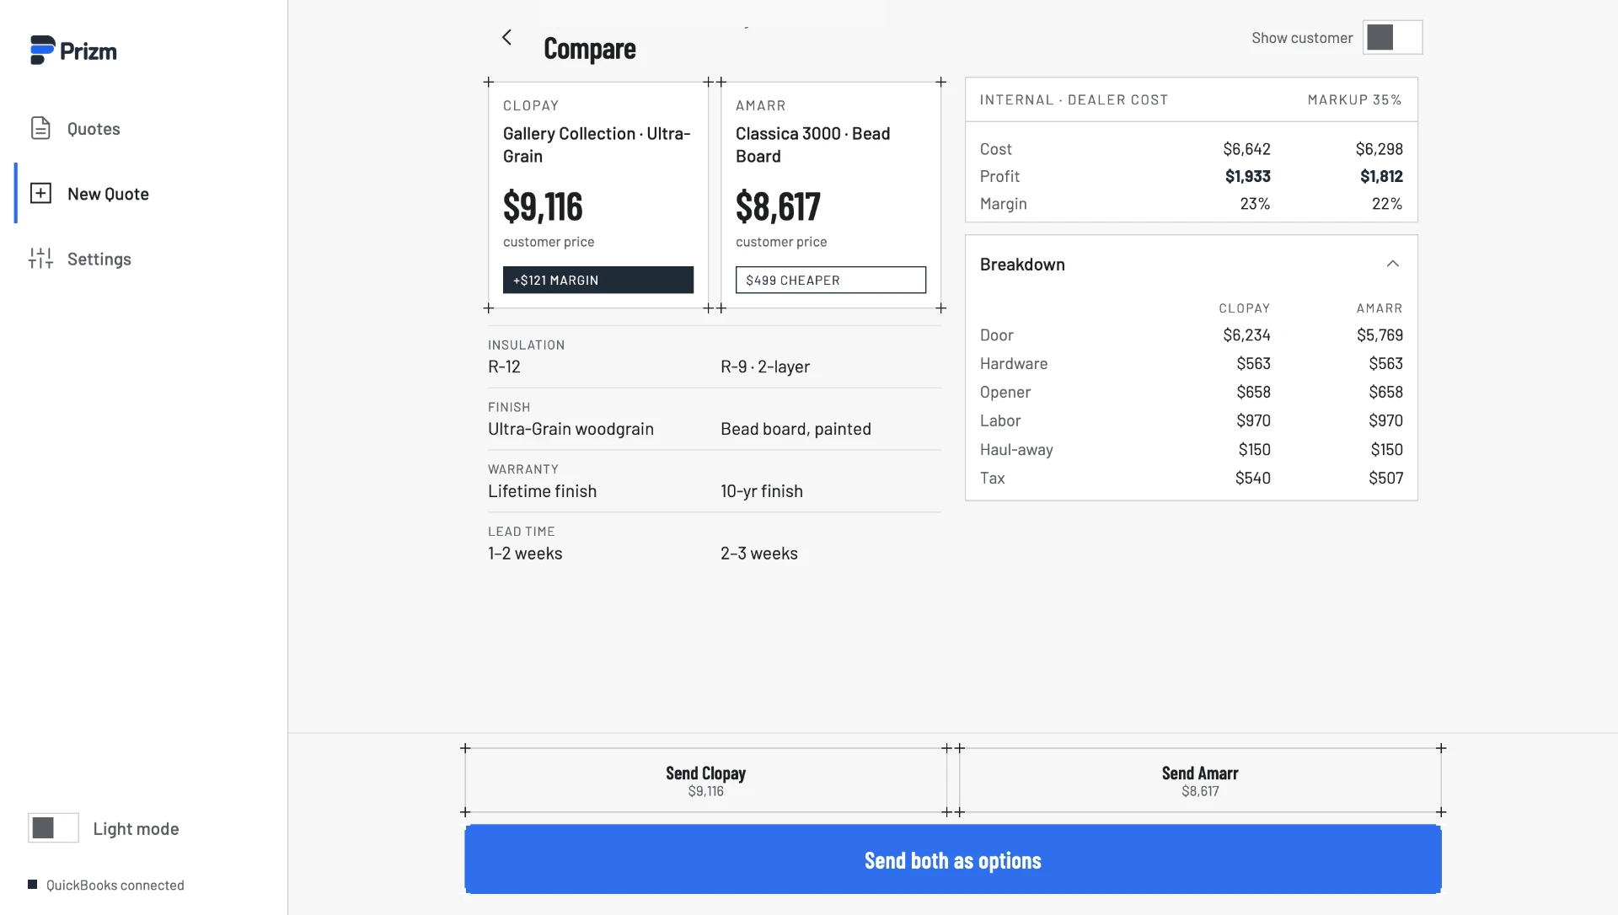The height and width of the screenshot is (915, 1618).
Task: Click the Amarr Door cost $5,769
Action: tap(1380, 335)
